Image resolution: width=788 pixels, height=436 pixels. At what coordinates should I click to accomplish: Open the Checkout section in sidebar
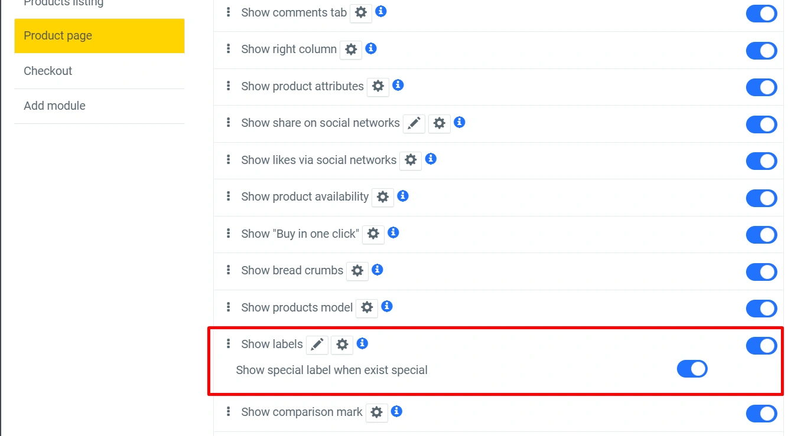[x=48, y=71]
